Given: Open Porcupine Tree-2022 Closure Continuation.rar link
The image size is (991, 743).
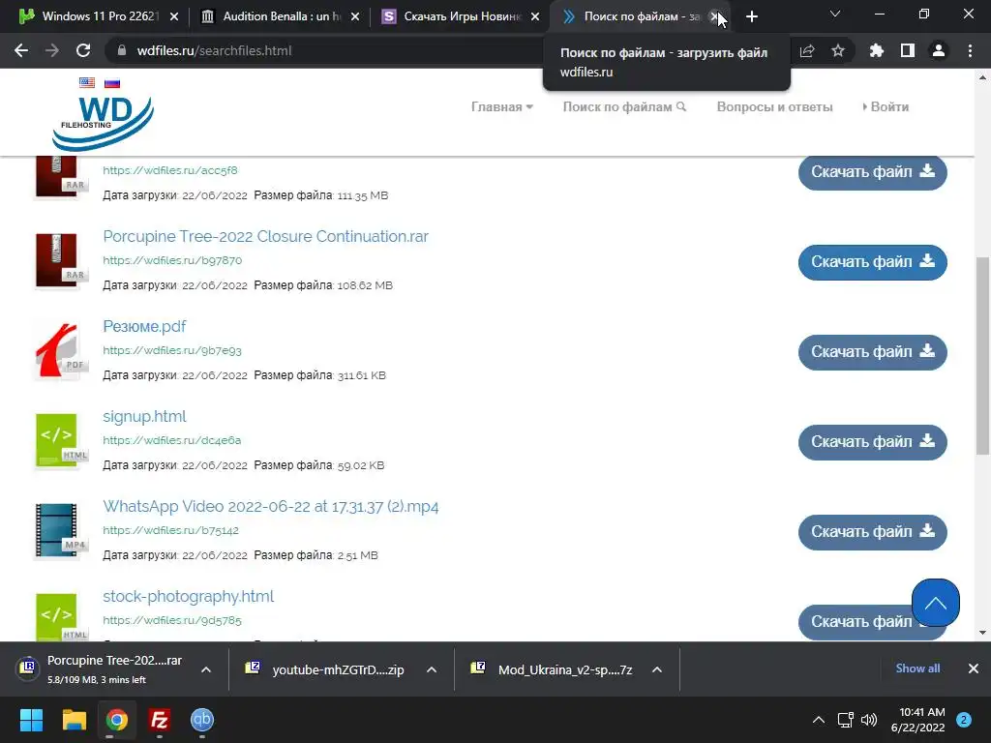Looking at the screenshot, I should (x=265, y=236).
